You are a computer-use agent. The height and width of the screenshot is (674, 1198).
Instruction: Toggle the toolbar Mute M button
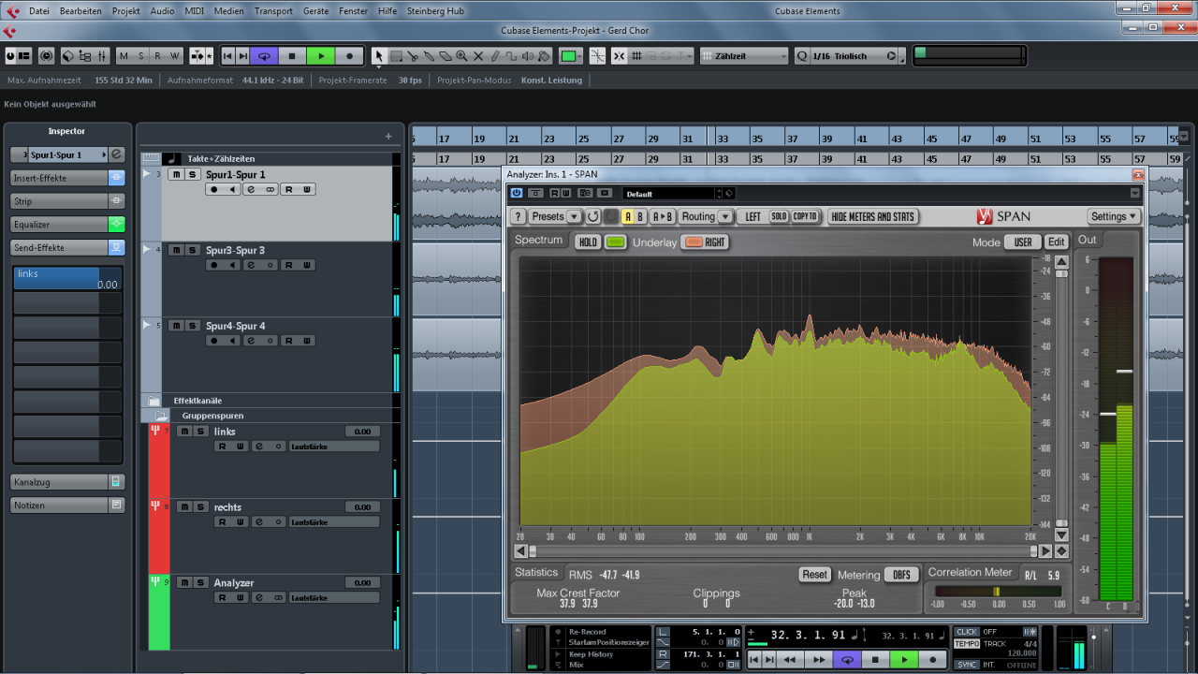[x=124, y=56]
